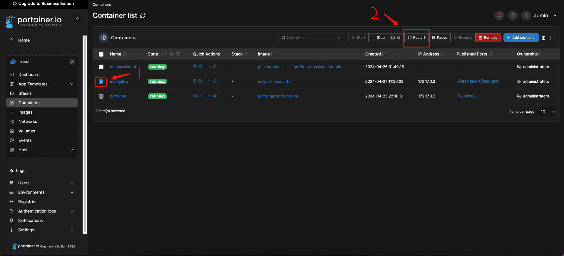Focus the containers Search field

[311, 38]
